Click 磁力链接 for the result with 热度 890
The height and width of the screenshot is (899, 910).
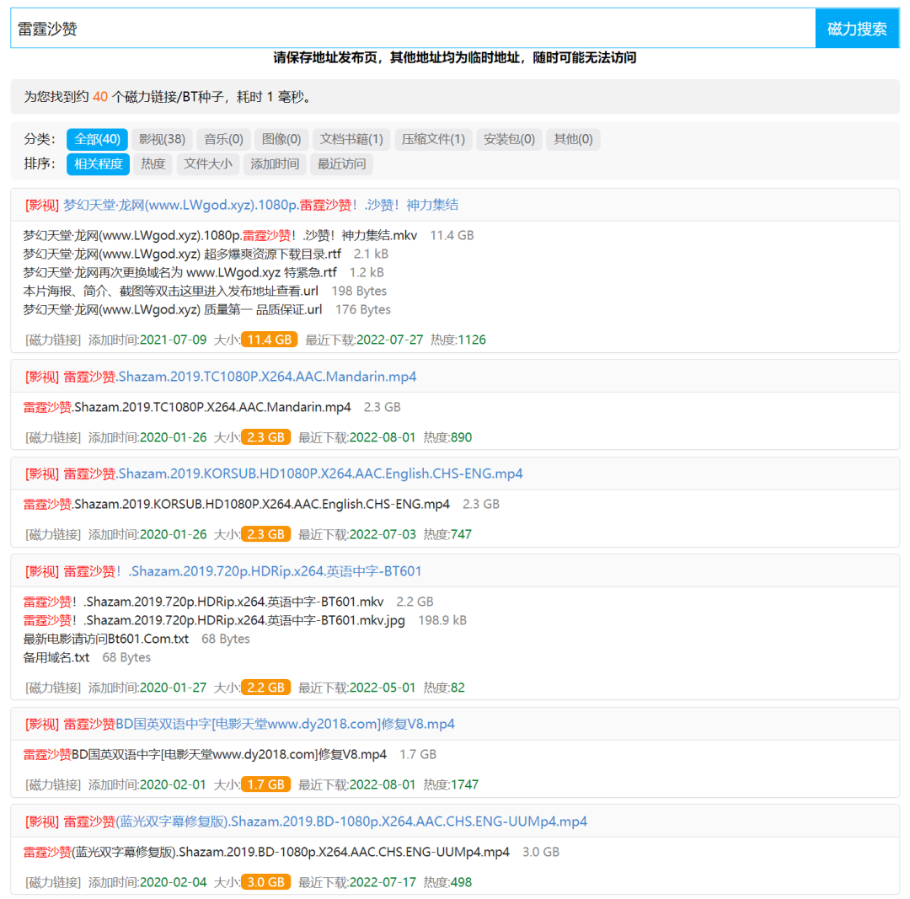[53, 437]
